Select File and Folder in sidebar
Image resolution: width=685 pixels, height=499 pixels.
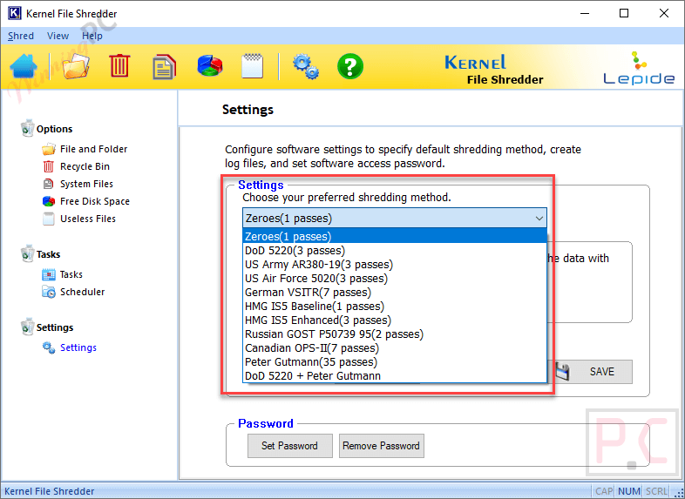pos(93,149)
